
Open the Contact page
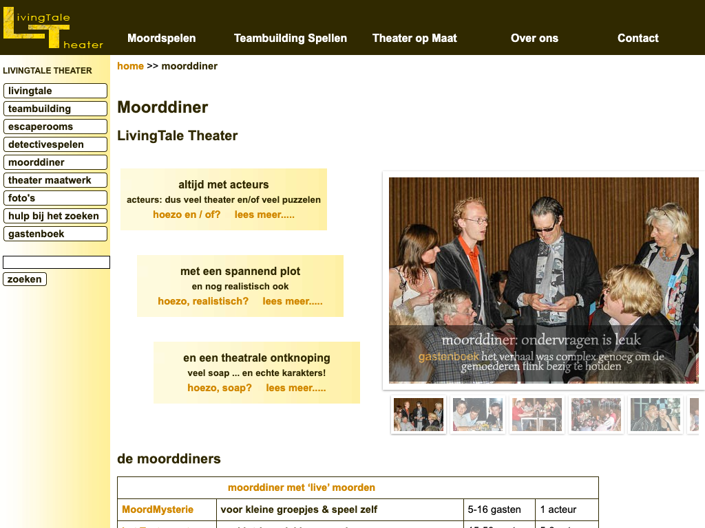tap(638, 38)
